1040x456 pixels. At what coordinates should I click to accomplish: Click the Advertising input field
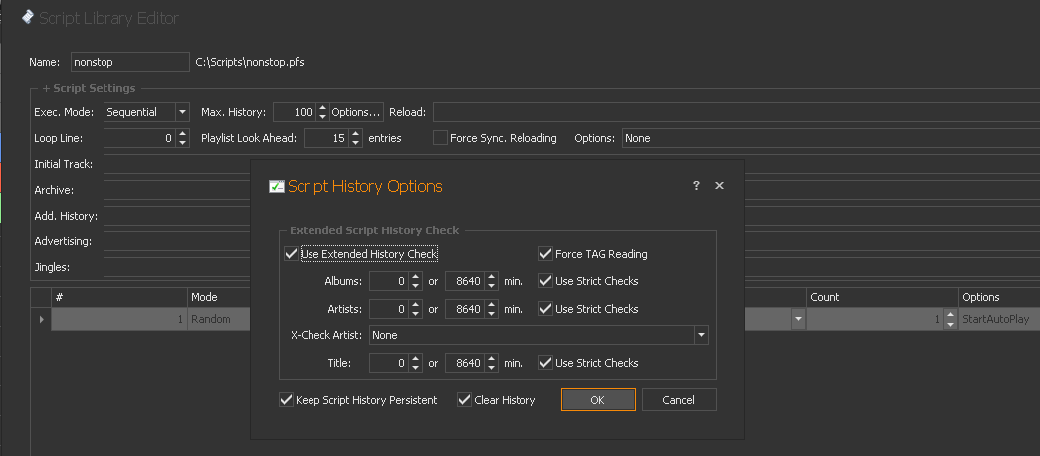(177, 241)
